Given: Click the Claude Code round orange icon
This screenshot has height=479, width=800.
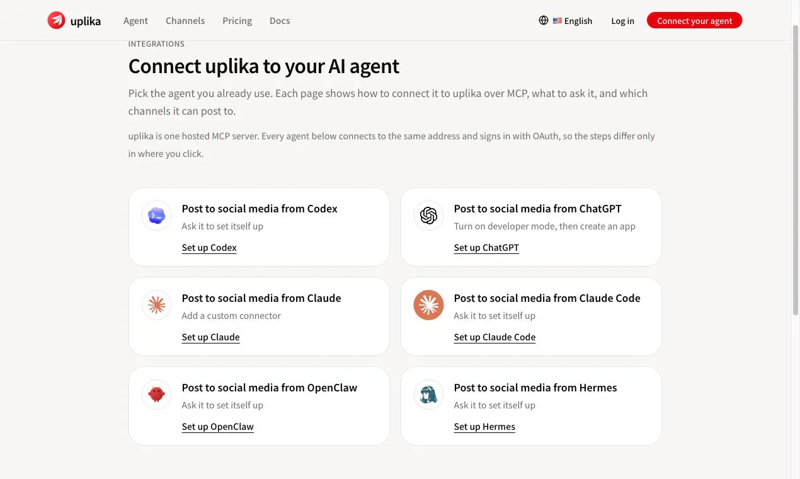Looking at the screenshot, I should click(428, 305).
